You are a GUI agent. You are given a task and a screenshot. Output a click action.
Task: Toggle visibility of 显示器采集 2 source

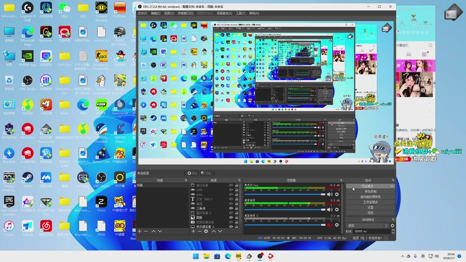pyautogui.click(x=231, y=226)
